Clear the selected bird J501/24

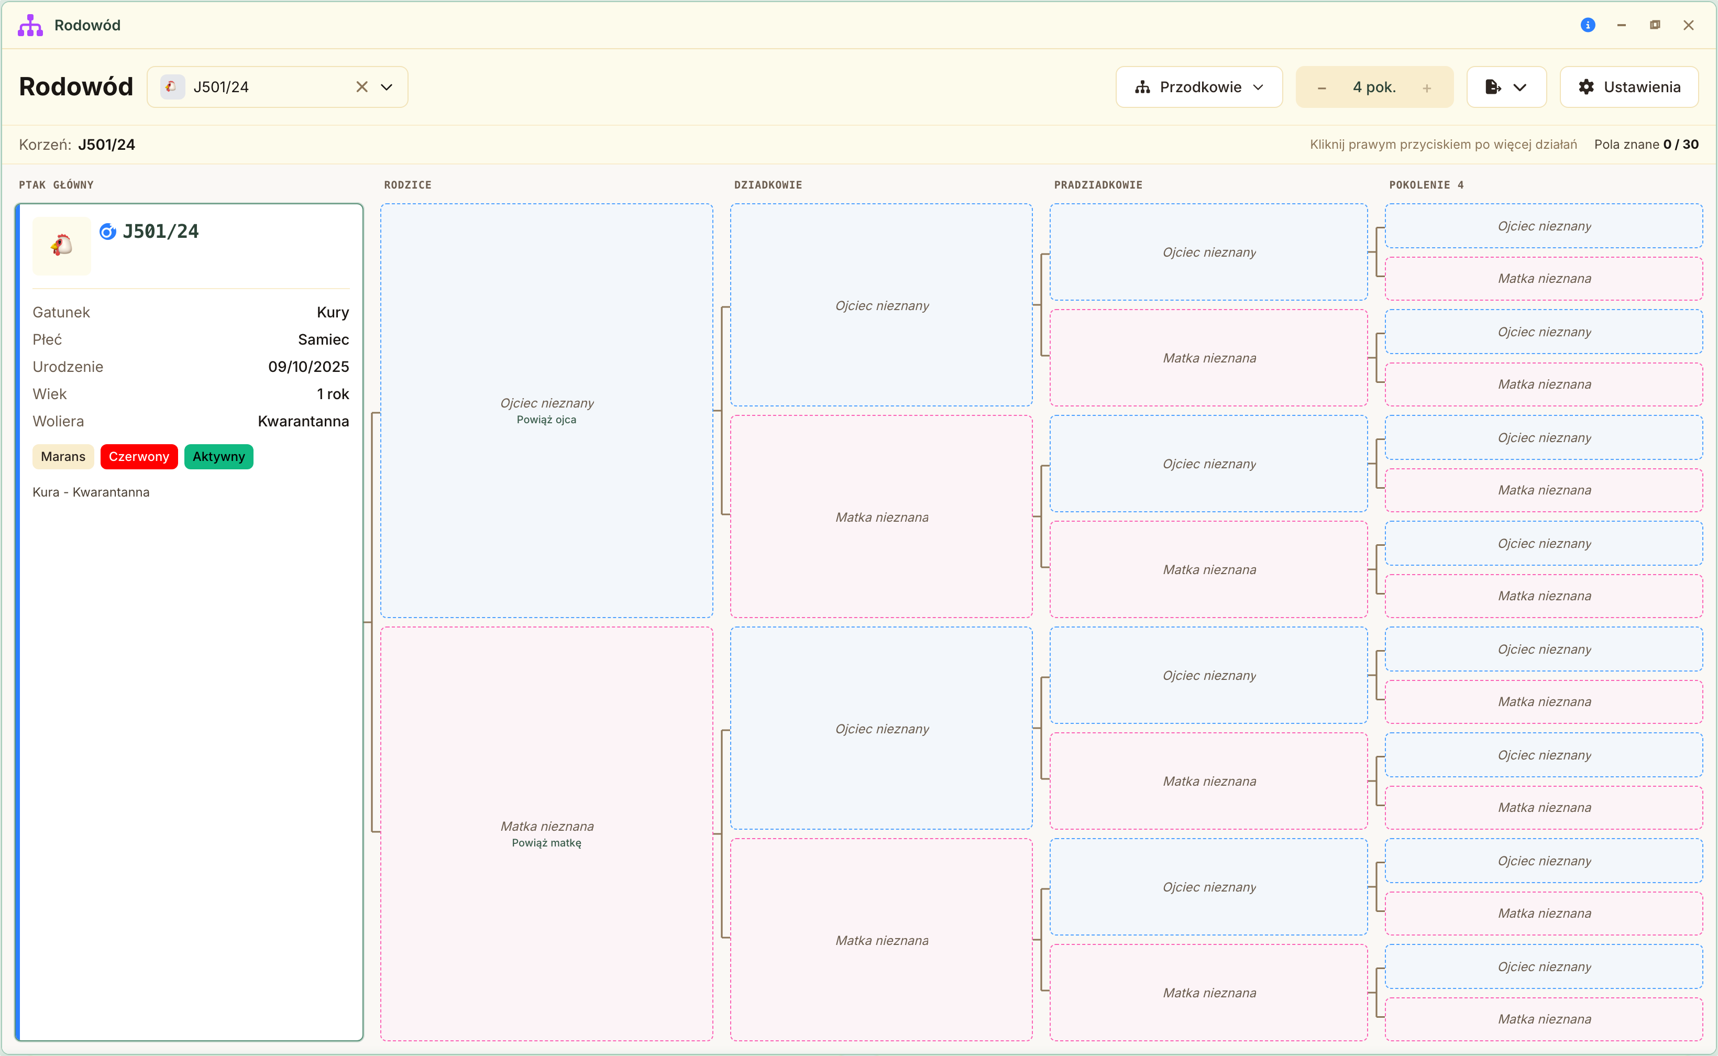[x=362, y=86]
